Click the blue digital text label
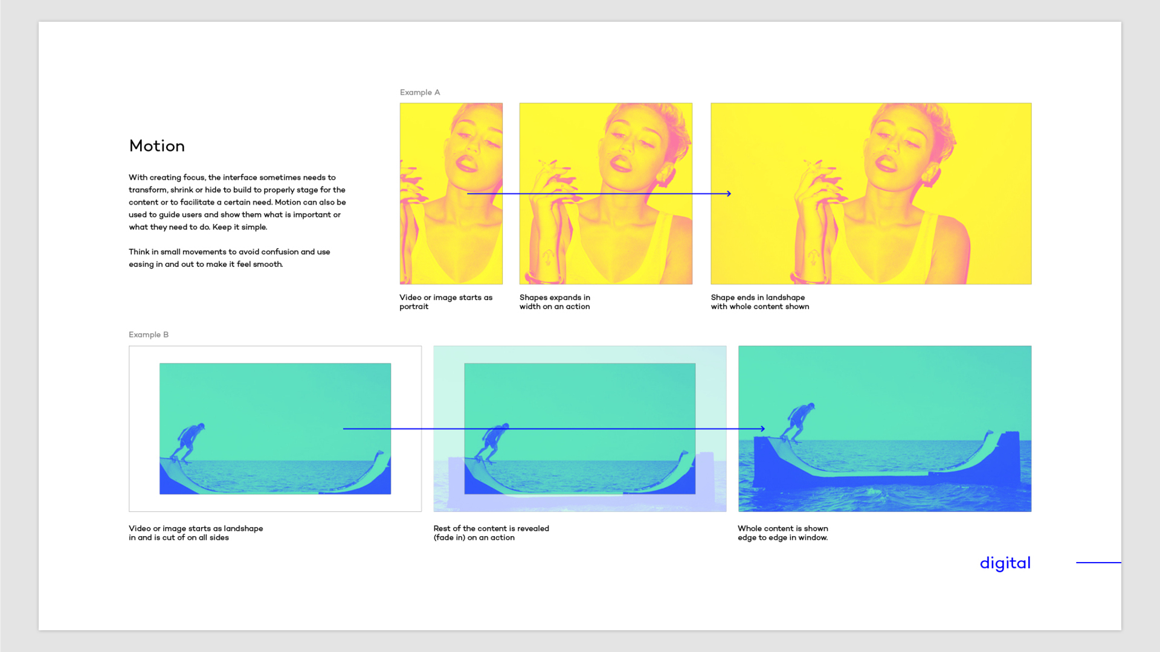This screenshot has height=652, width=1160. point(1005,563)
